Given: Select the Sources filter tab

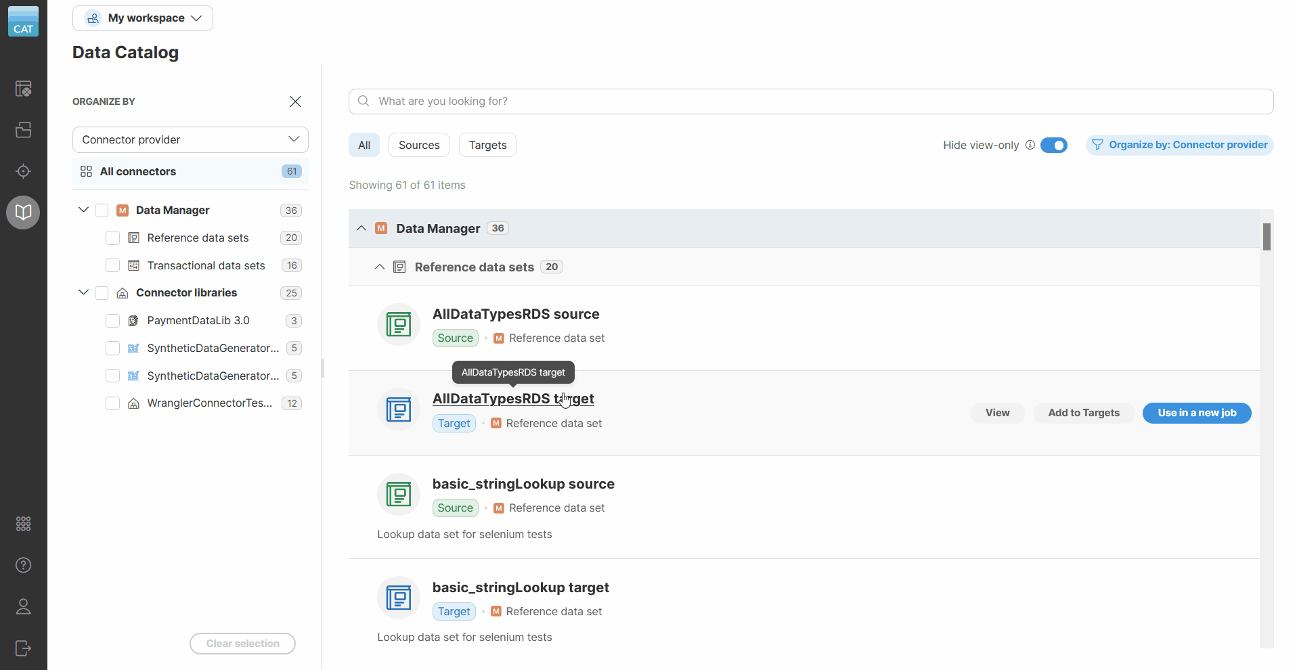Looking at the screenshot, I should tap(419, 145).
